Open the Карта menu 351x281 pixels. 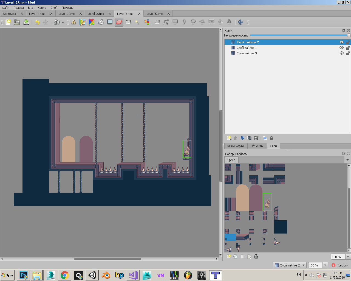42,8
